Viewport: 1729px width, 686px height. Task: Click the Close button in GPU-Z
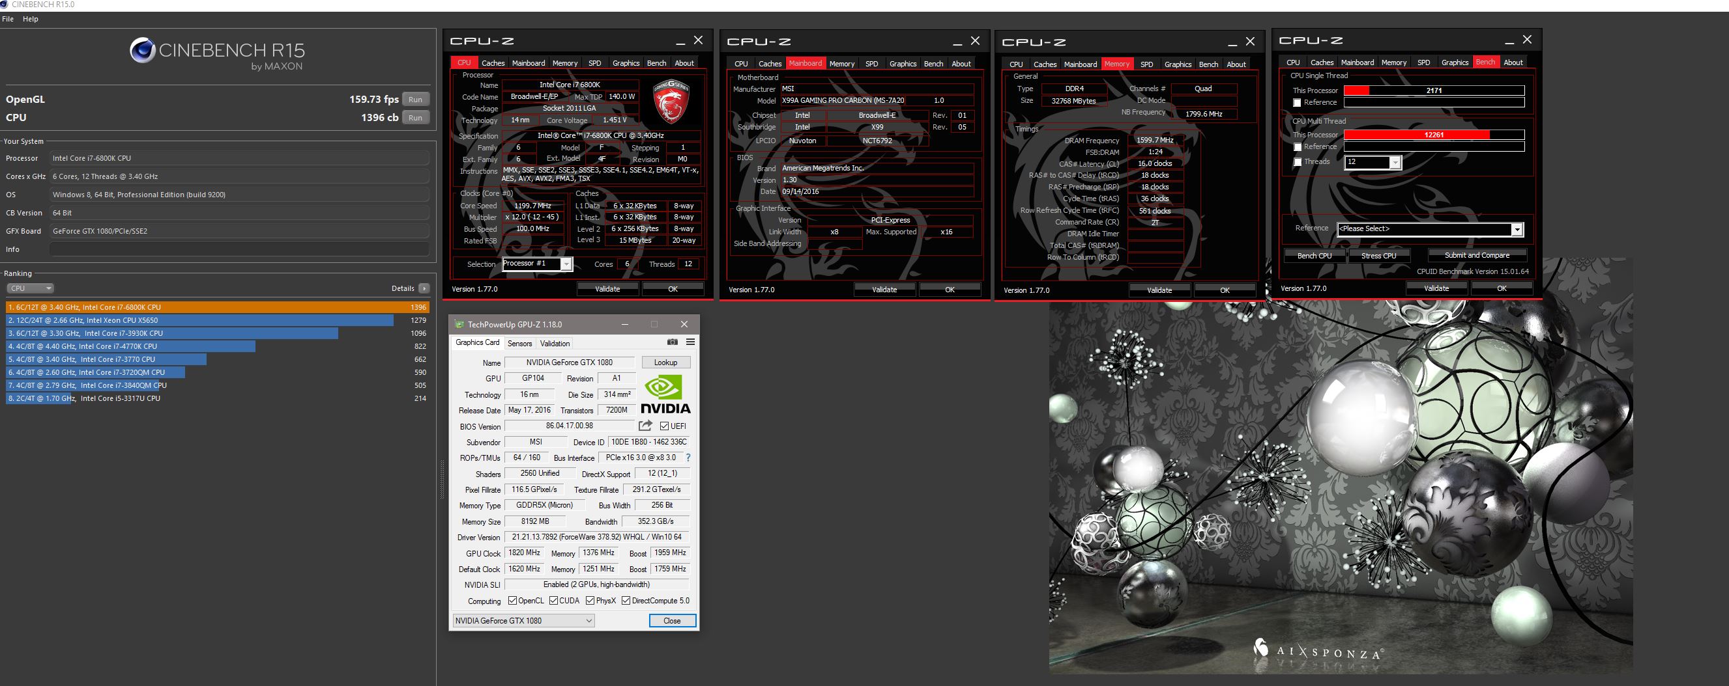click(672, 621)
